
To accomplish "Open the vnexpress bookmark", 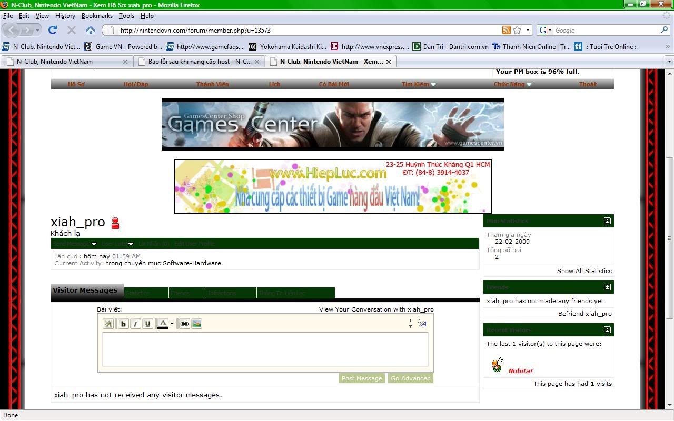I will point(370,46).
